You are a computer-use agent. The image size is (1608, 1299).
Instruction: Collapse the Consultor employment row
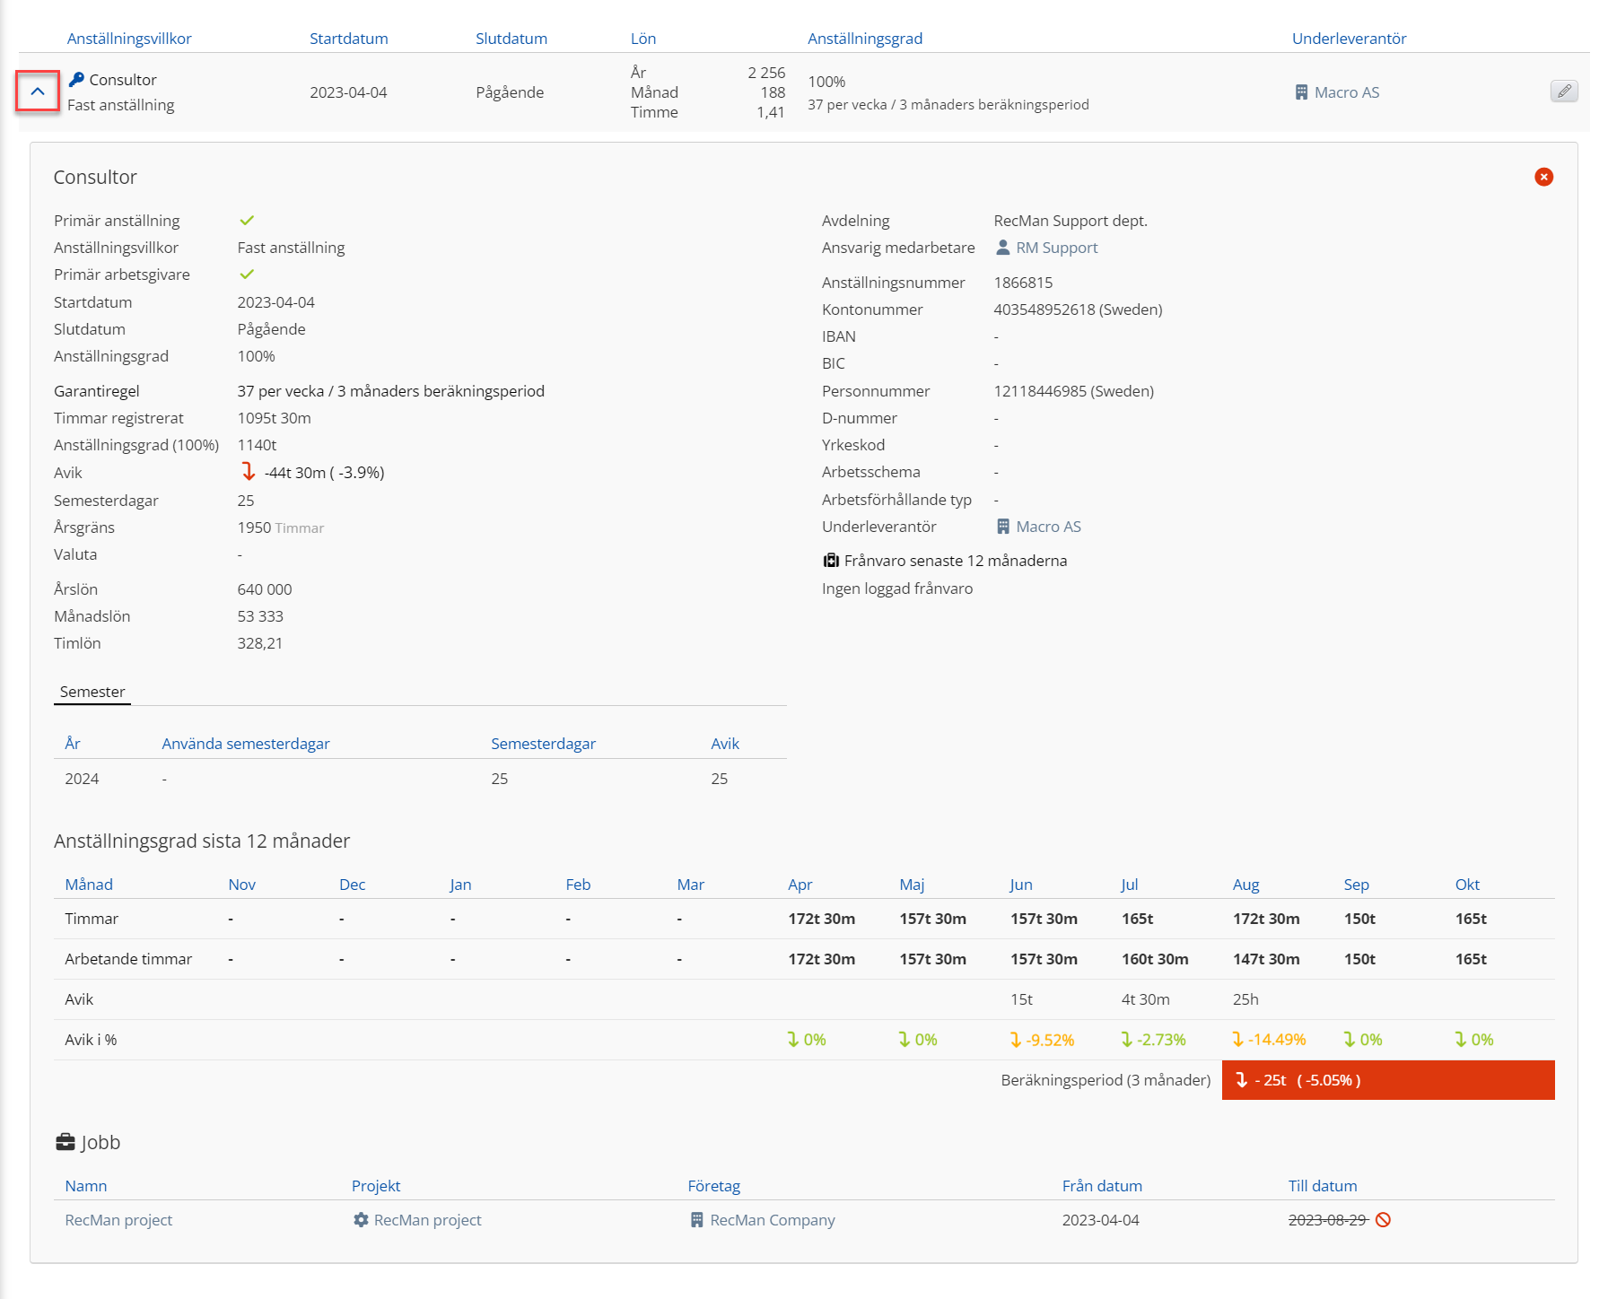coord(38,92)
